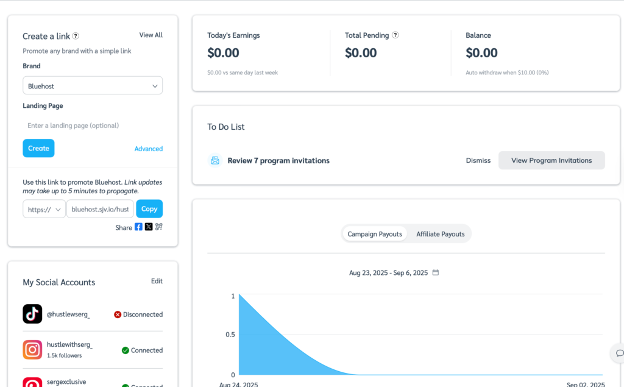Click the help icon next to Create a link
This screenshot has height=387, width=624.
76,36
